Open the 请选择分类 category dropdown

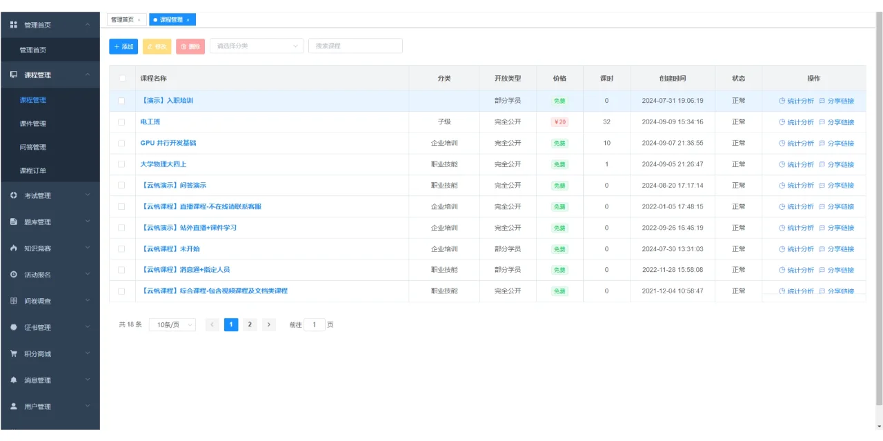(257, 46)
